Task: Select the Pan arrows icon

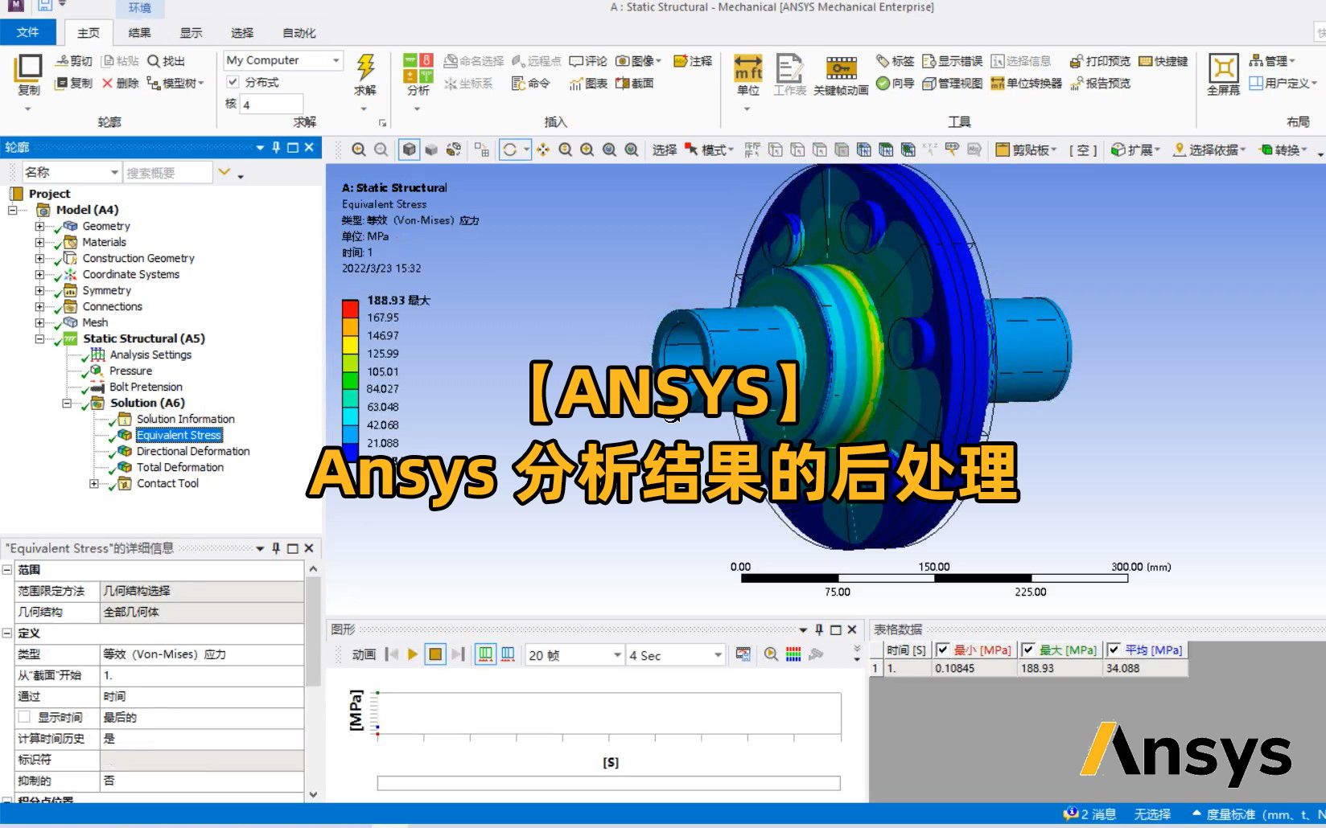Action: [x=544, y=150]
